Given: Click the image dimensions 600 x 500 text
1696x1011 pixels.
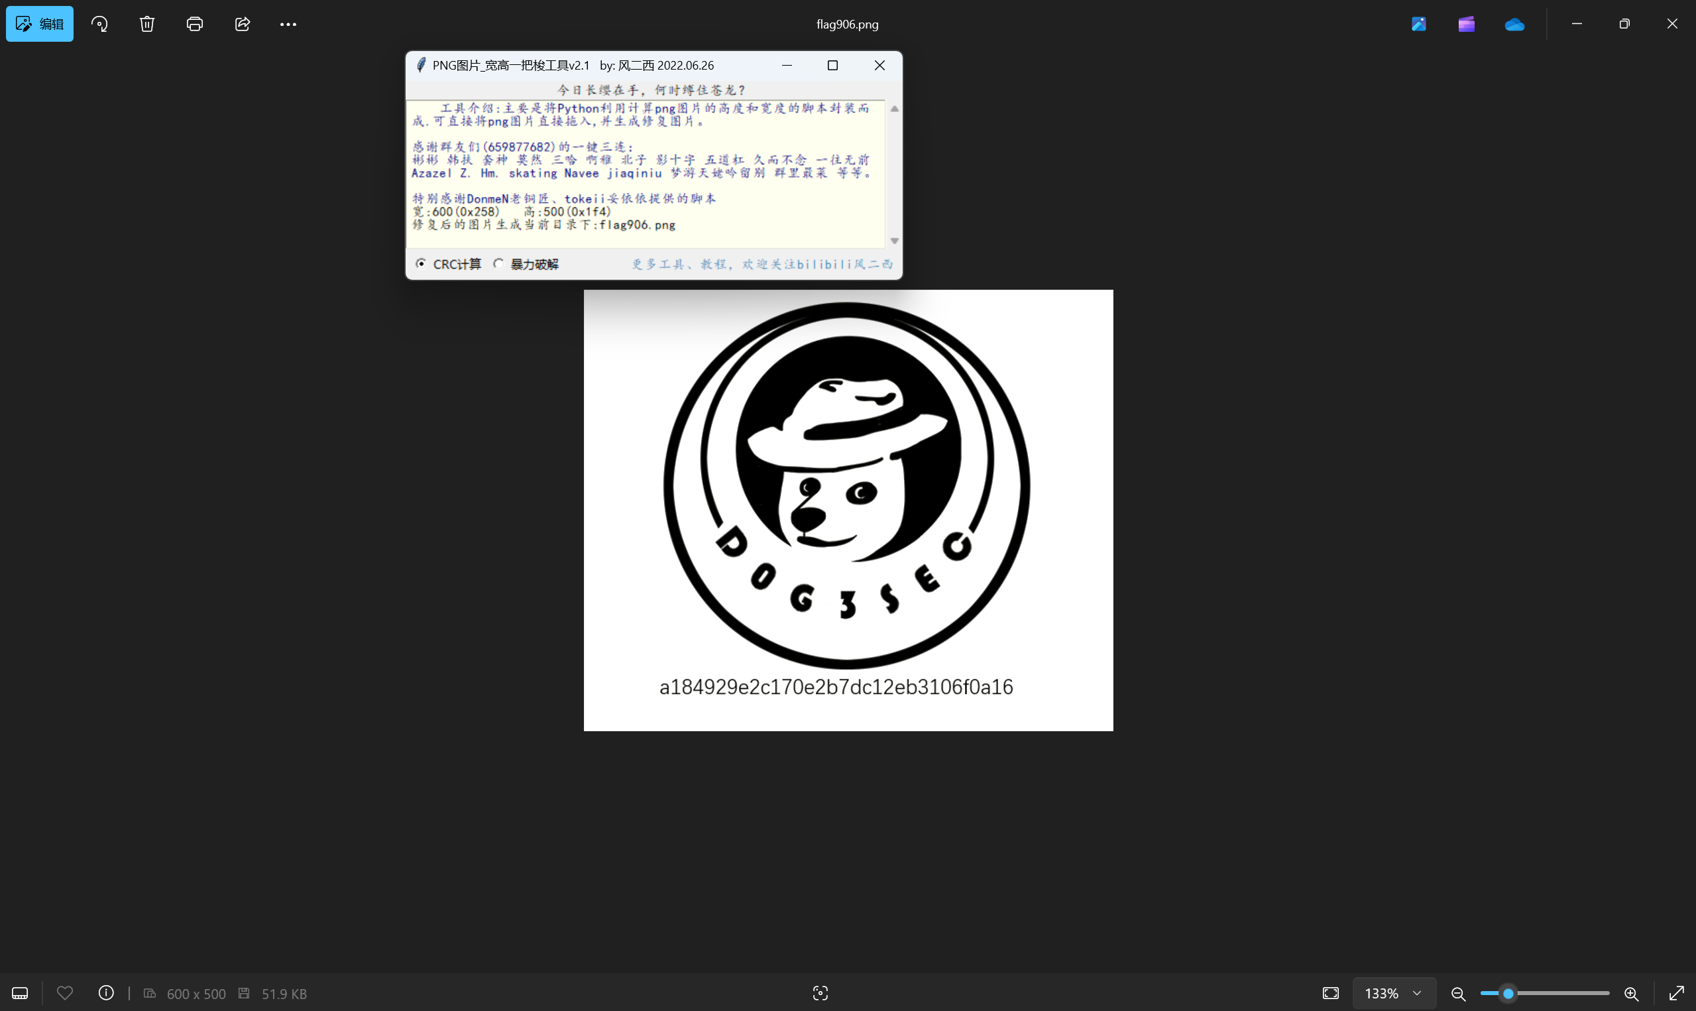Looking at the screenshot, I should [196, 994].
